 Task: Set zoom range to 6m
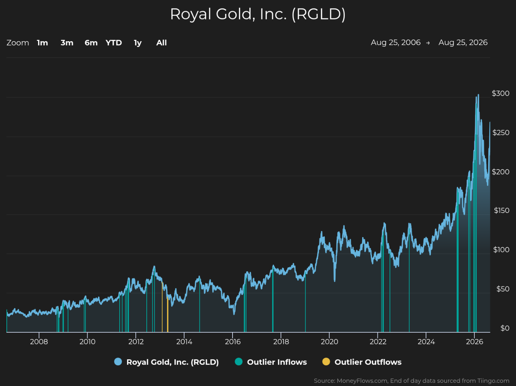(x=91, y=43)
